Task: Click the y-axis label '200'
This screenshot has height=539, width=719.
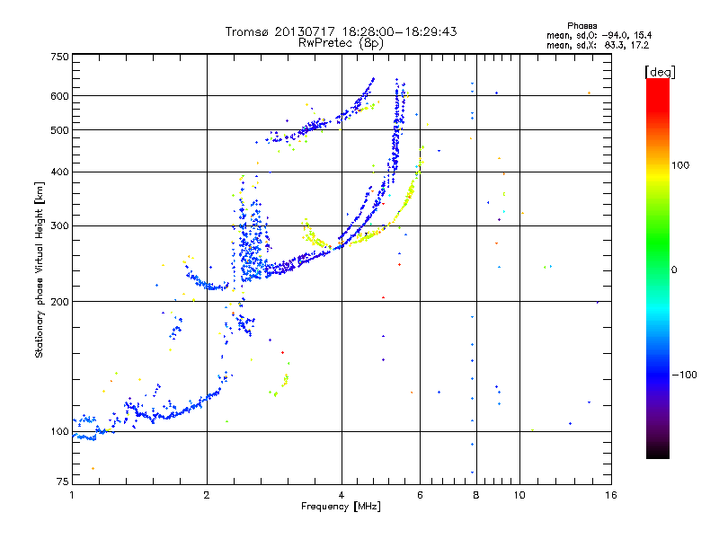Action: [59, 302]
